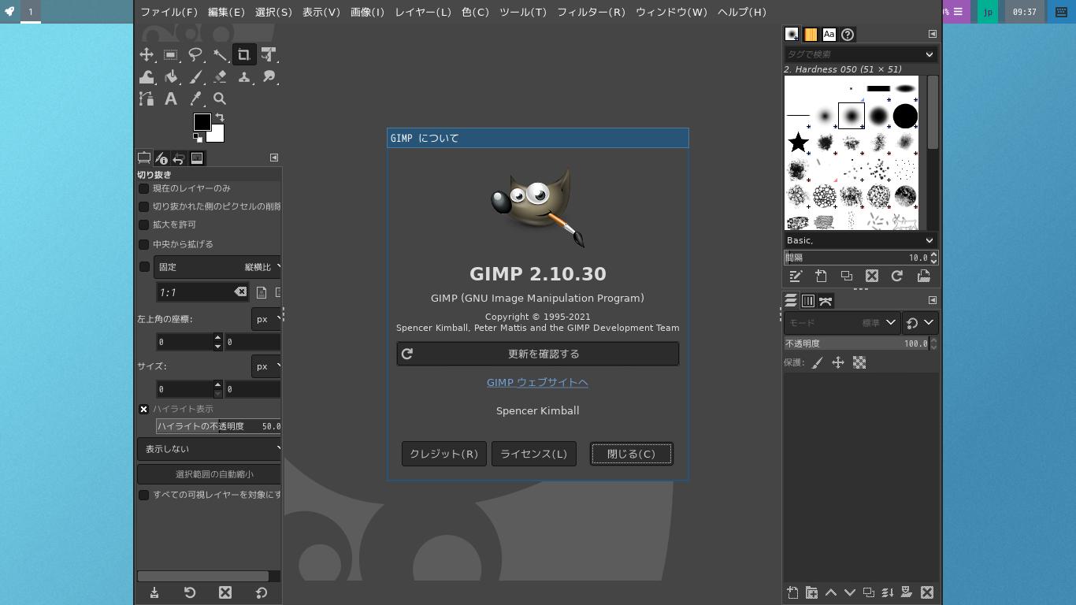Image resolution: width=1076 pixels, height=605 pixels.
Task: Select the Bucket Fill tool
Action: [171, 76]
